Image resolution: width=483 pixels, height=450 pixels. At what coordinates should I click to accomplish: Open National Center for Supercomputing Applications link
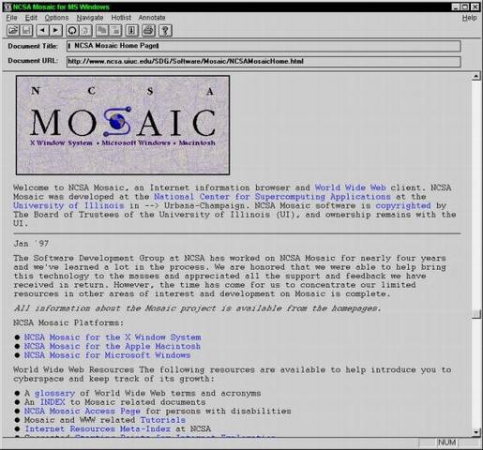(x=272, y=197)
